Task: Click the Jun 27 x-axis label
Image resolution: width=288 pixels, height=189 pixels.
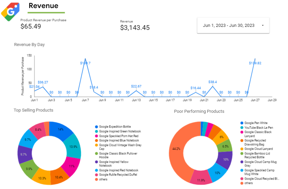Action: [x=255, y=100]
